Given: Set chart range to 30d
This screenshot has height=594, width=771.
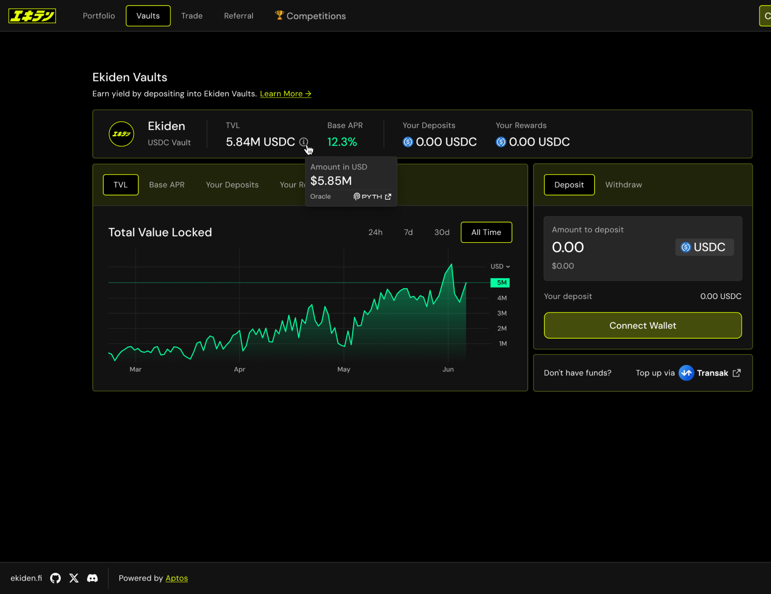Looking at the screenshot, I should click(442, 232).
